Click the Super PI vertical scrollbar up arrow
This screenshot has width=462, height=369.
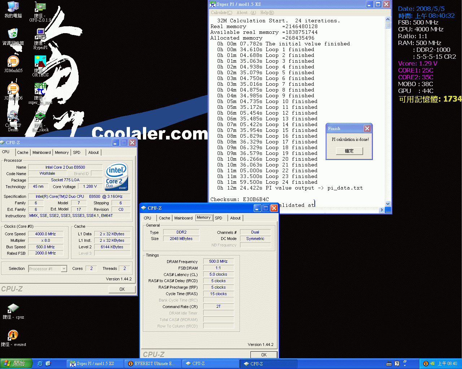(x=388, y=19)
